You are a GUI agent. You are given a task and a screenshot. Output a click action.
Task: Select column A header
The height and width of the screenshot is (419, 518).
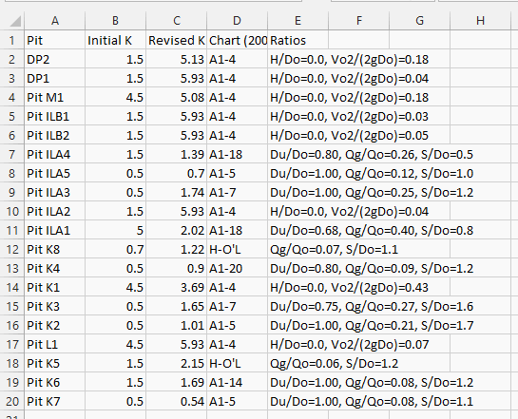(x=55, y=21)
